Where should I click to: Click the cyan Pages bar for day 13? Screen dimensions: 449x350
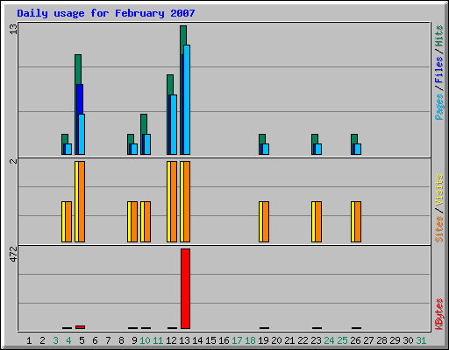(x=187, y=100)
